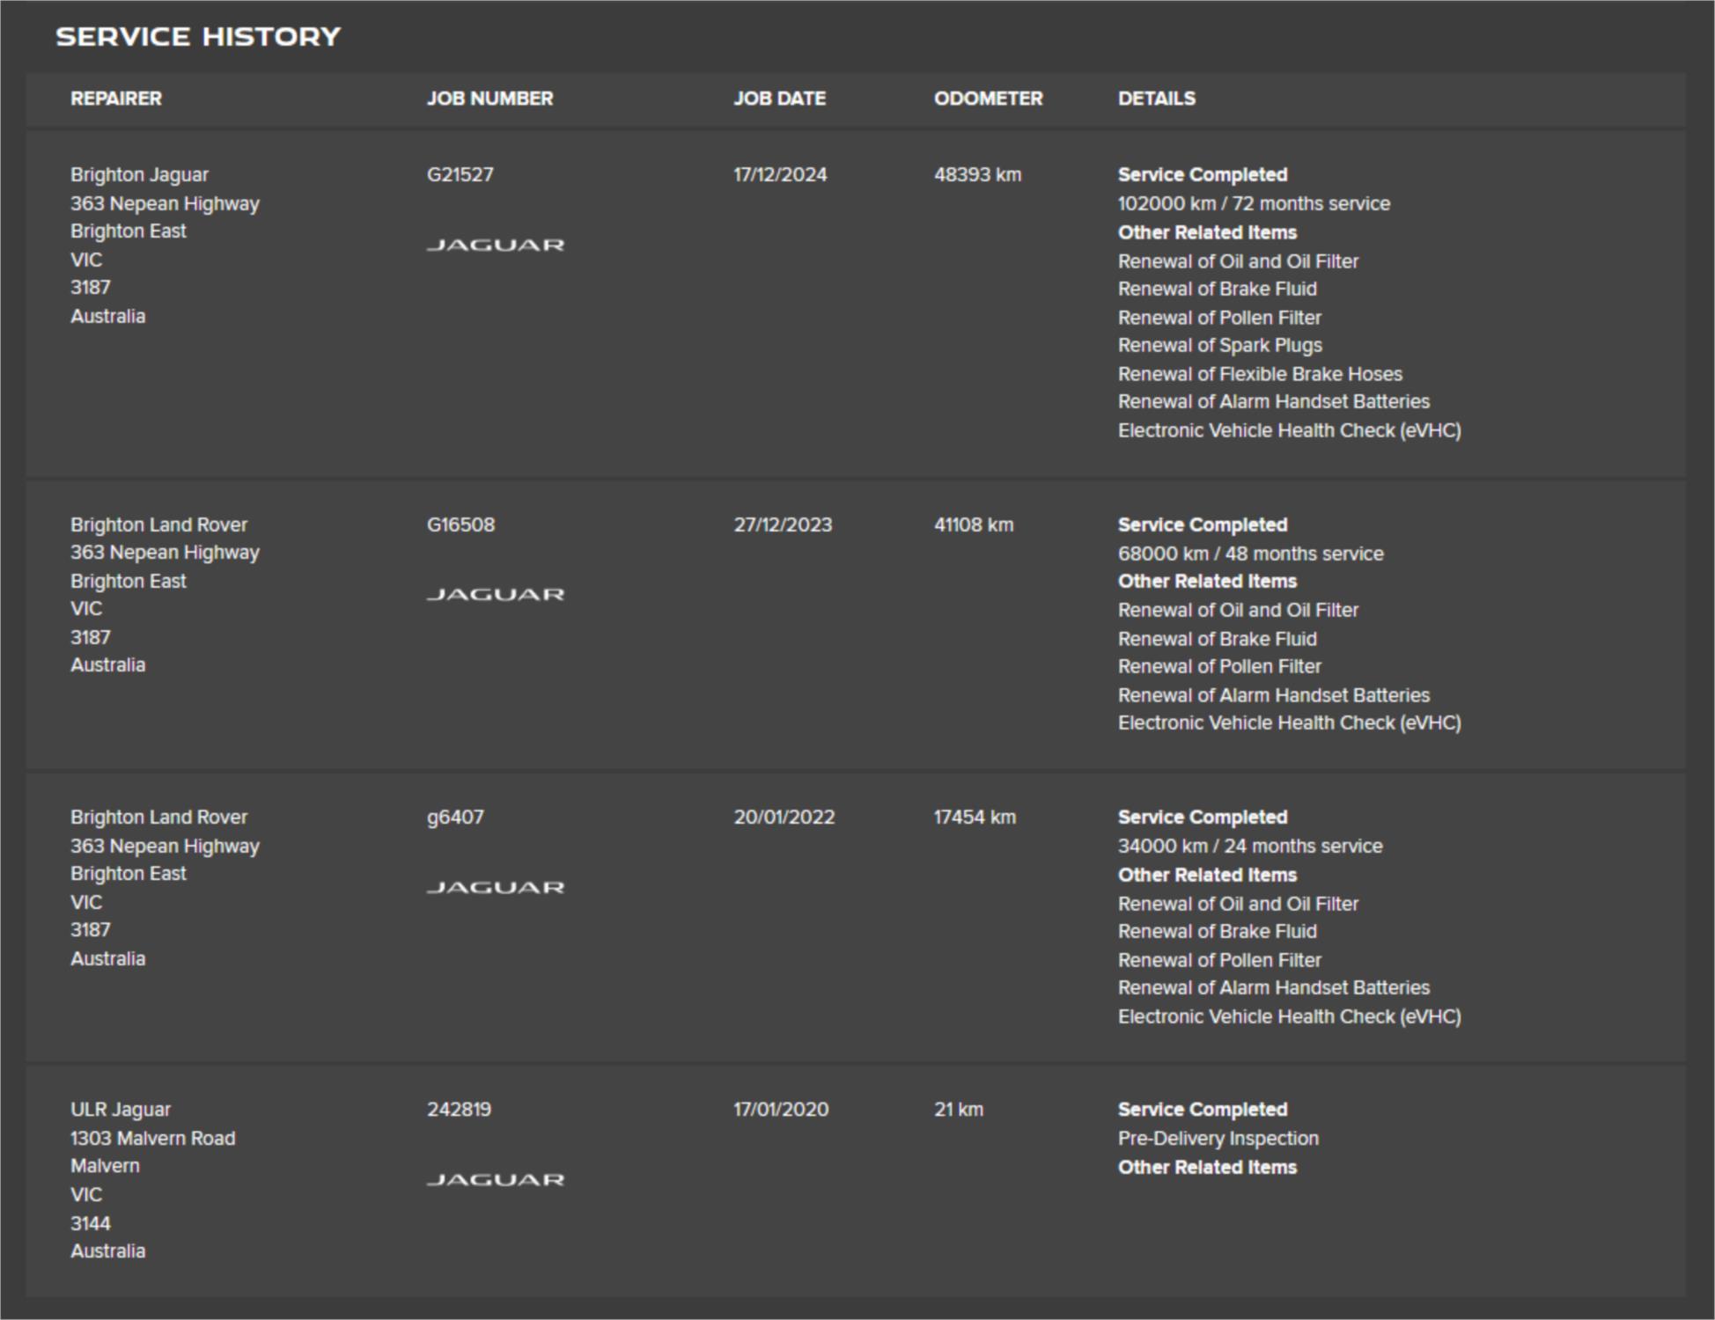
Task: Click the ODOMETER column header
Action: pos(988,99)
